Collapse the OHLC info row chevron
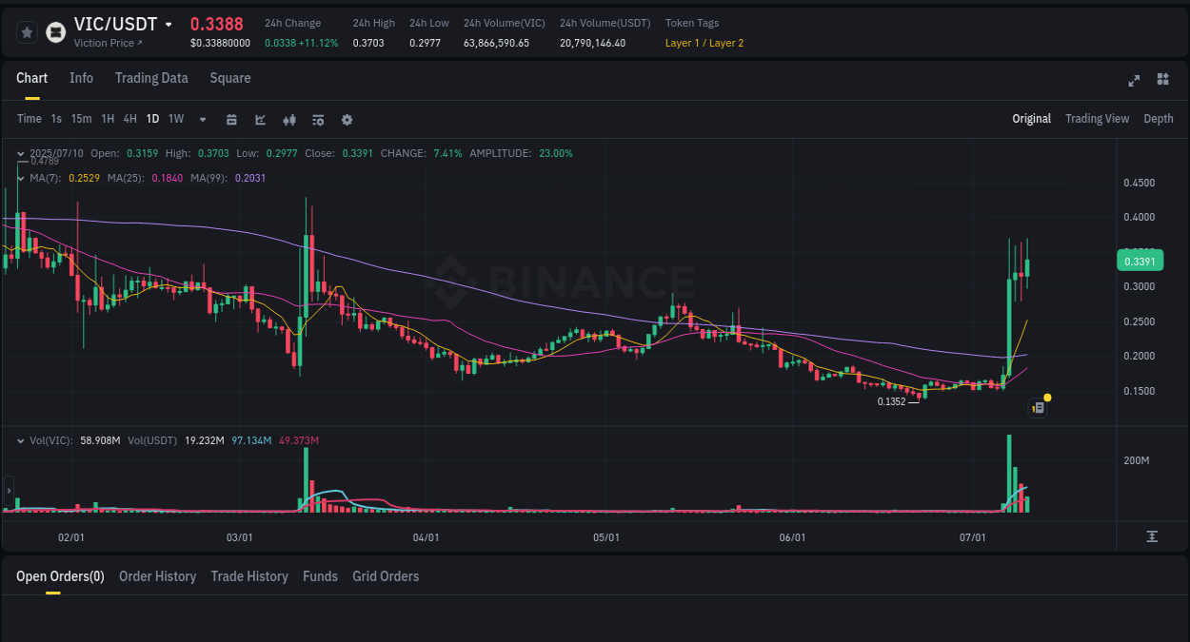 21,152
